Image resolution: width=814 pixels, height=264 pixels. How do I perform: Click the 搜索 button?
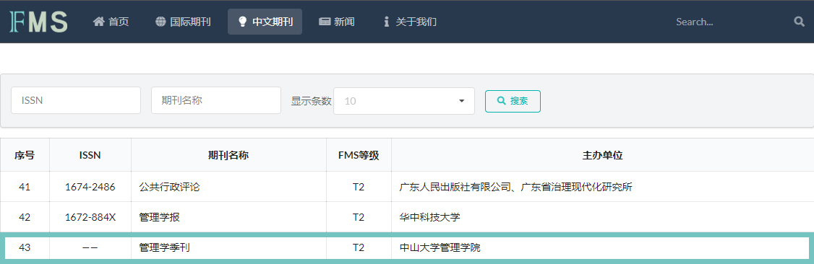(513, 101)
